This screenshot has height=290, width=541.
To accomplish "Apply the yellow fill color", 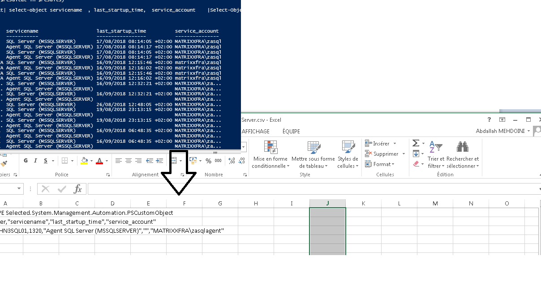I will (x=84, y=161).
